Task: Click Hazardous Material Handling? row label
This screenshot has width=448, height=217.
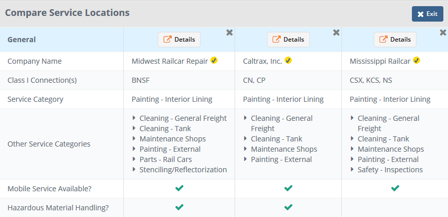Action: (x=58, y=208)
